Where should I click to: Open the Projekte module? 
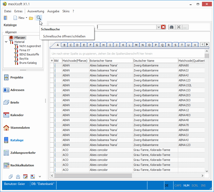(14, 77)
